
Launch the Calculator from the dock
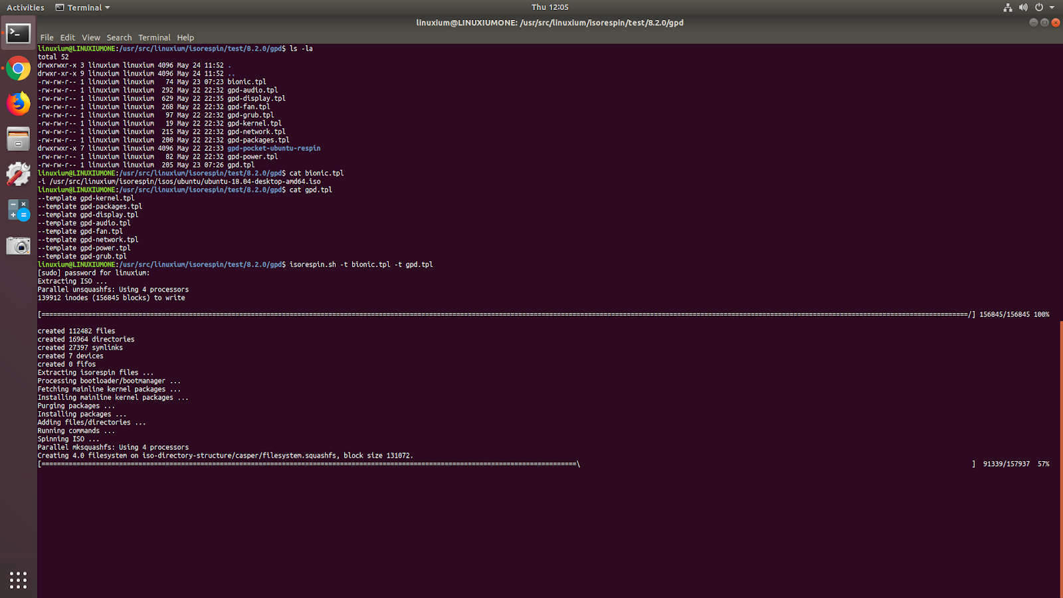18,210
